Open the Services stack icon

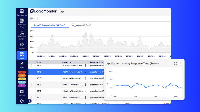point(22,46)
